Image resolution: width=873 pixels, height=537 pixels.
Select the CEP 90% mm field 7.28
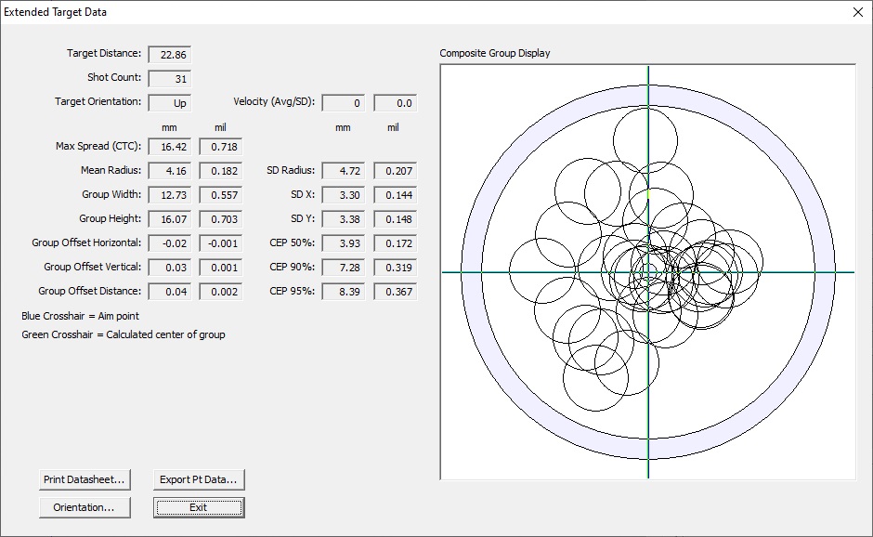point(343,268)
